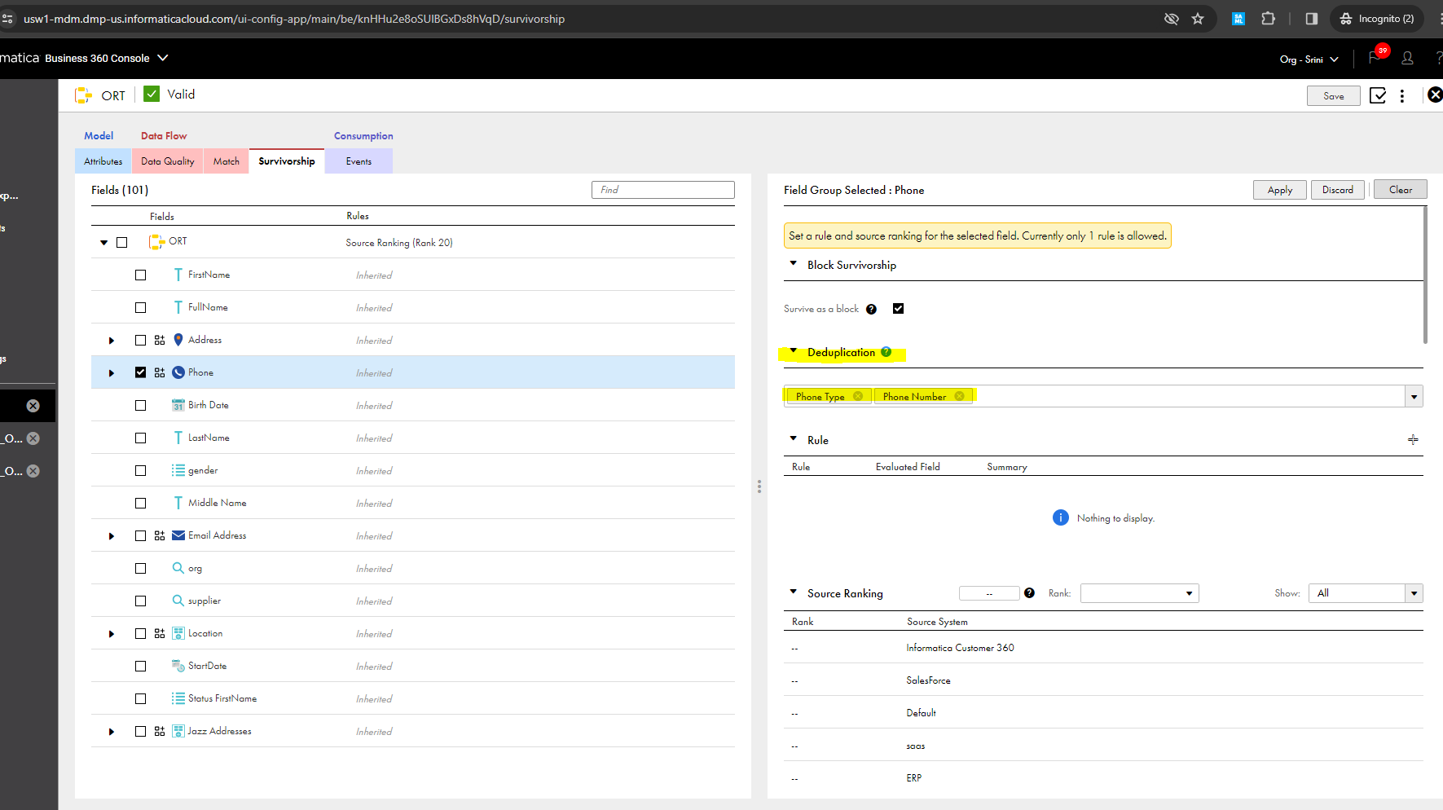Click the browser bookmark star icon
The image size is (1443, 810).
coord(1198,19)
